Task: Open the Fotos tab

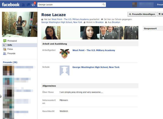Action: (10, 49)
